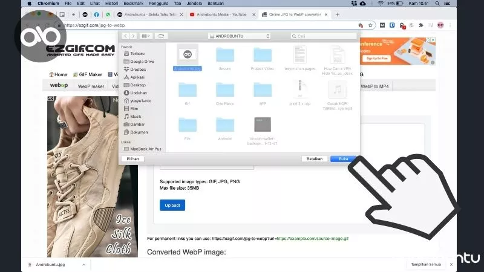
Task: Open the File folder
Action: pyautogui.click(x=188, y=125)
